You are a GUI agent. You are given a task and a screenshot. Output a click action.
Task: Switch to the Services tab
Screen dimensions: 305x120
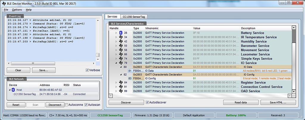click(112, 17)
